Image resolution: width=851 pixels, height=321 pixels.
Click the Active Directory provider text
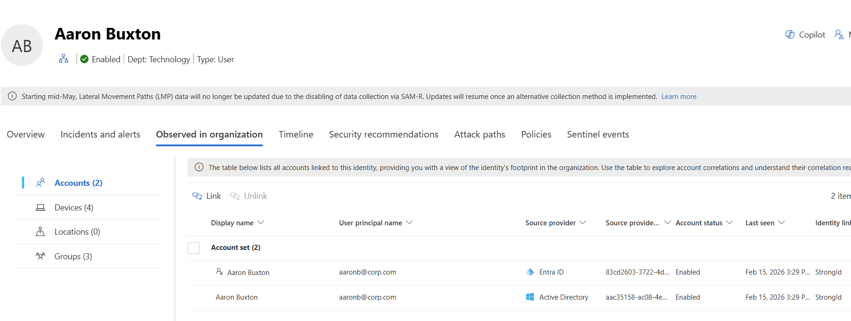[564, 297]
